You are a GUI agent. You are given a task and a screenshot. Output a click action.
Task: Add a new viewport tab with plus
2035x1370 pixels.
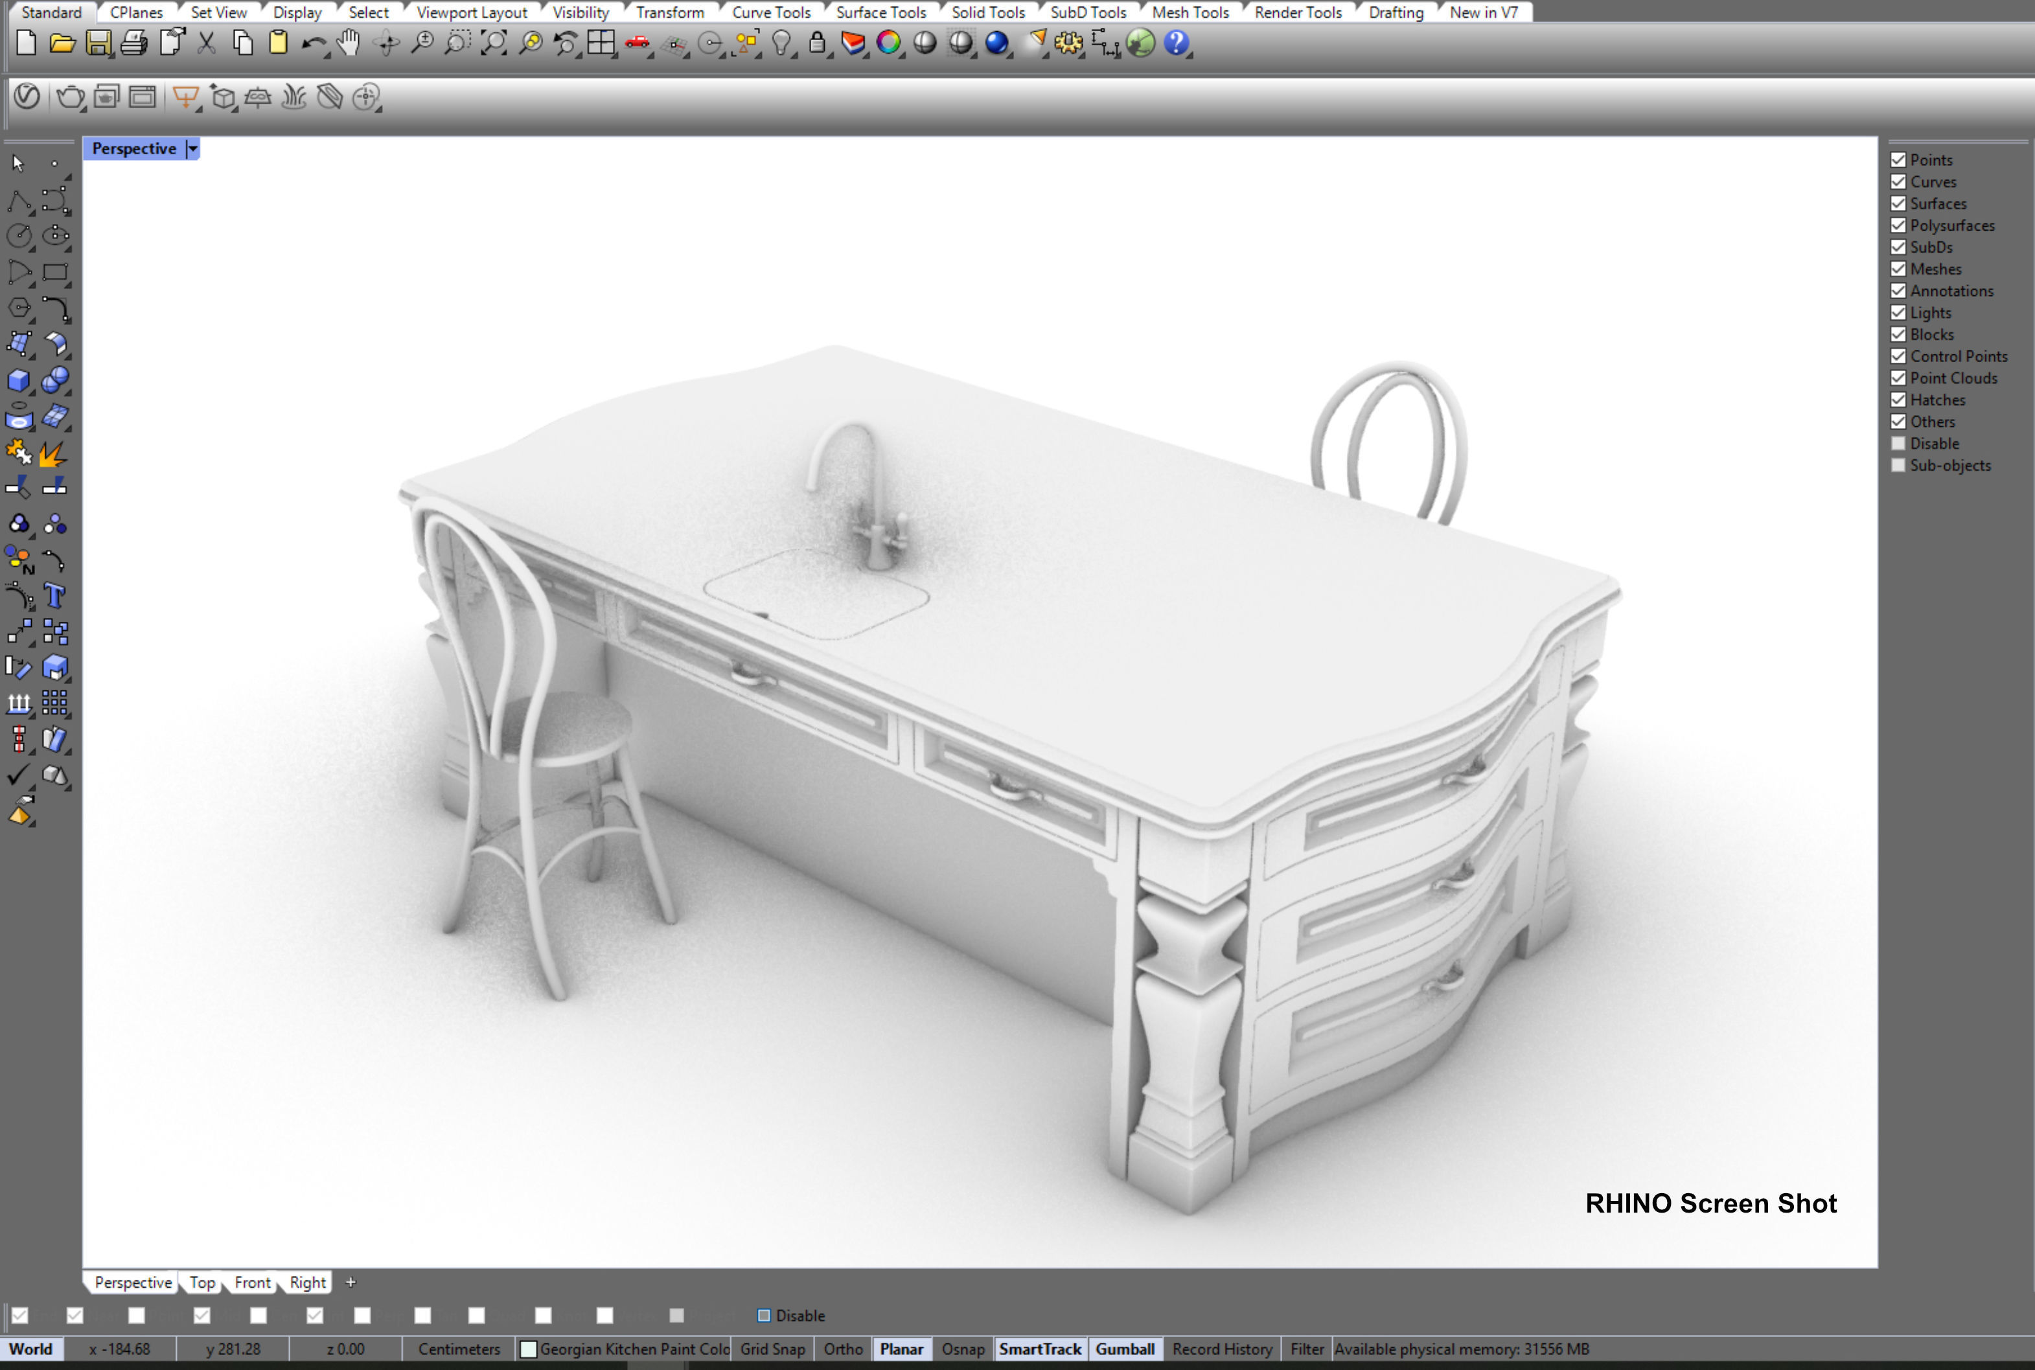(x=351, y=1282)
